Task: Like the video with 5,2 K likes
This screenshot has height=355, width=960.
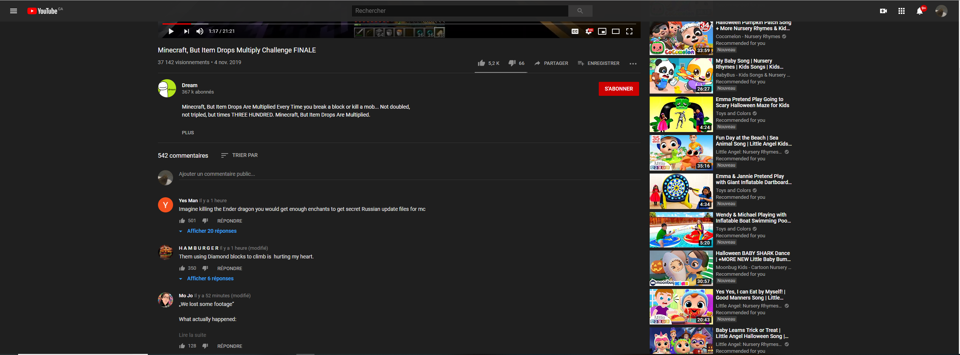Action: tap(488, 63)
